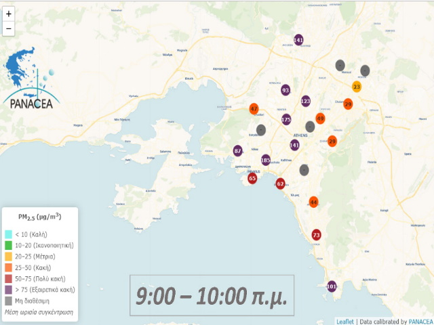Click the red 65 marker at Piraeus

pos(252,179)
